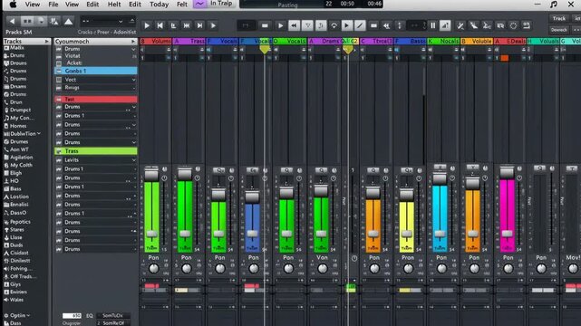This screenshot has width=581, height=326.
Task: Expand the Levits row chevron
Action: (x=133, y=160)
